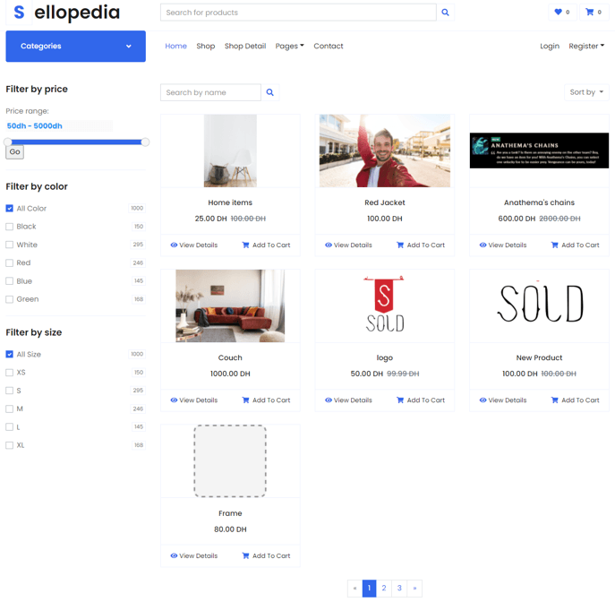Click eye icon on Red Jacket card

[x=329, y=245]
